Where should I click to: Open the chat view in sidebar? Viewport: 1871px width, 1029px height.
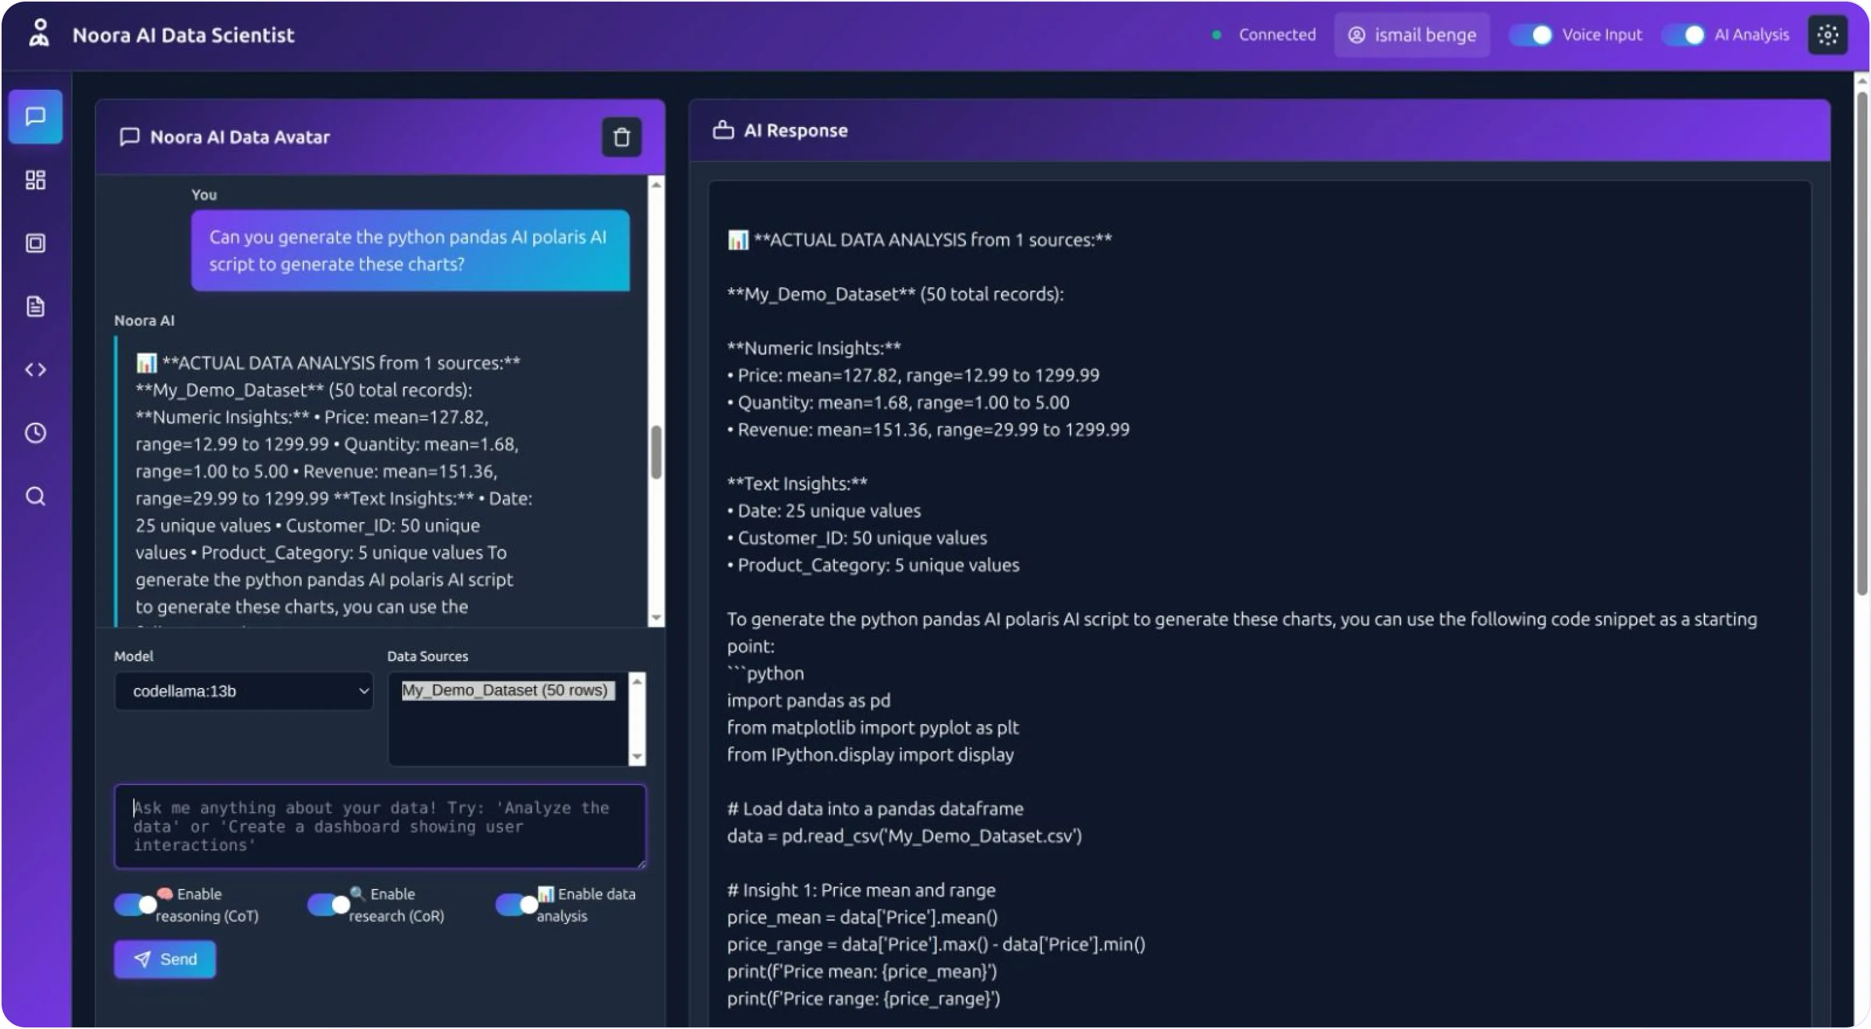[36, 117]
